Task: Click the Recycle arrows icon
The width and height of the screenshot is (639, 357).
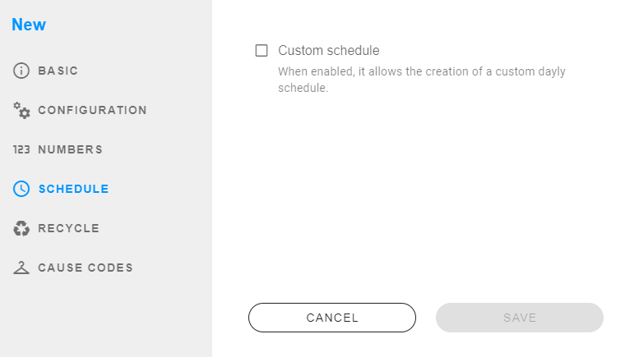Action: [21, 228]
